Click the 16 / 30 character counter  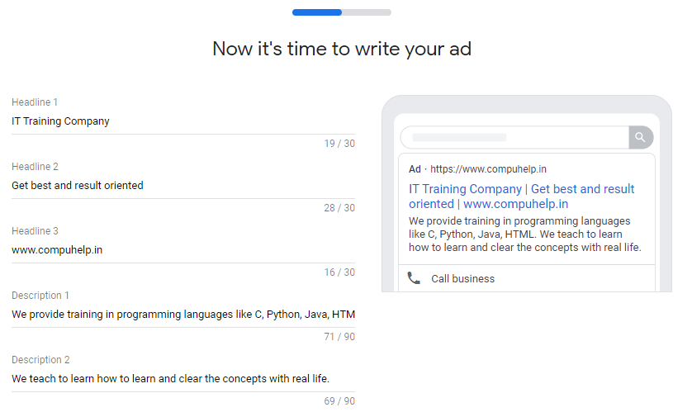(339, 272)
